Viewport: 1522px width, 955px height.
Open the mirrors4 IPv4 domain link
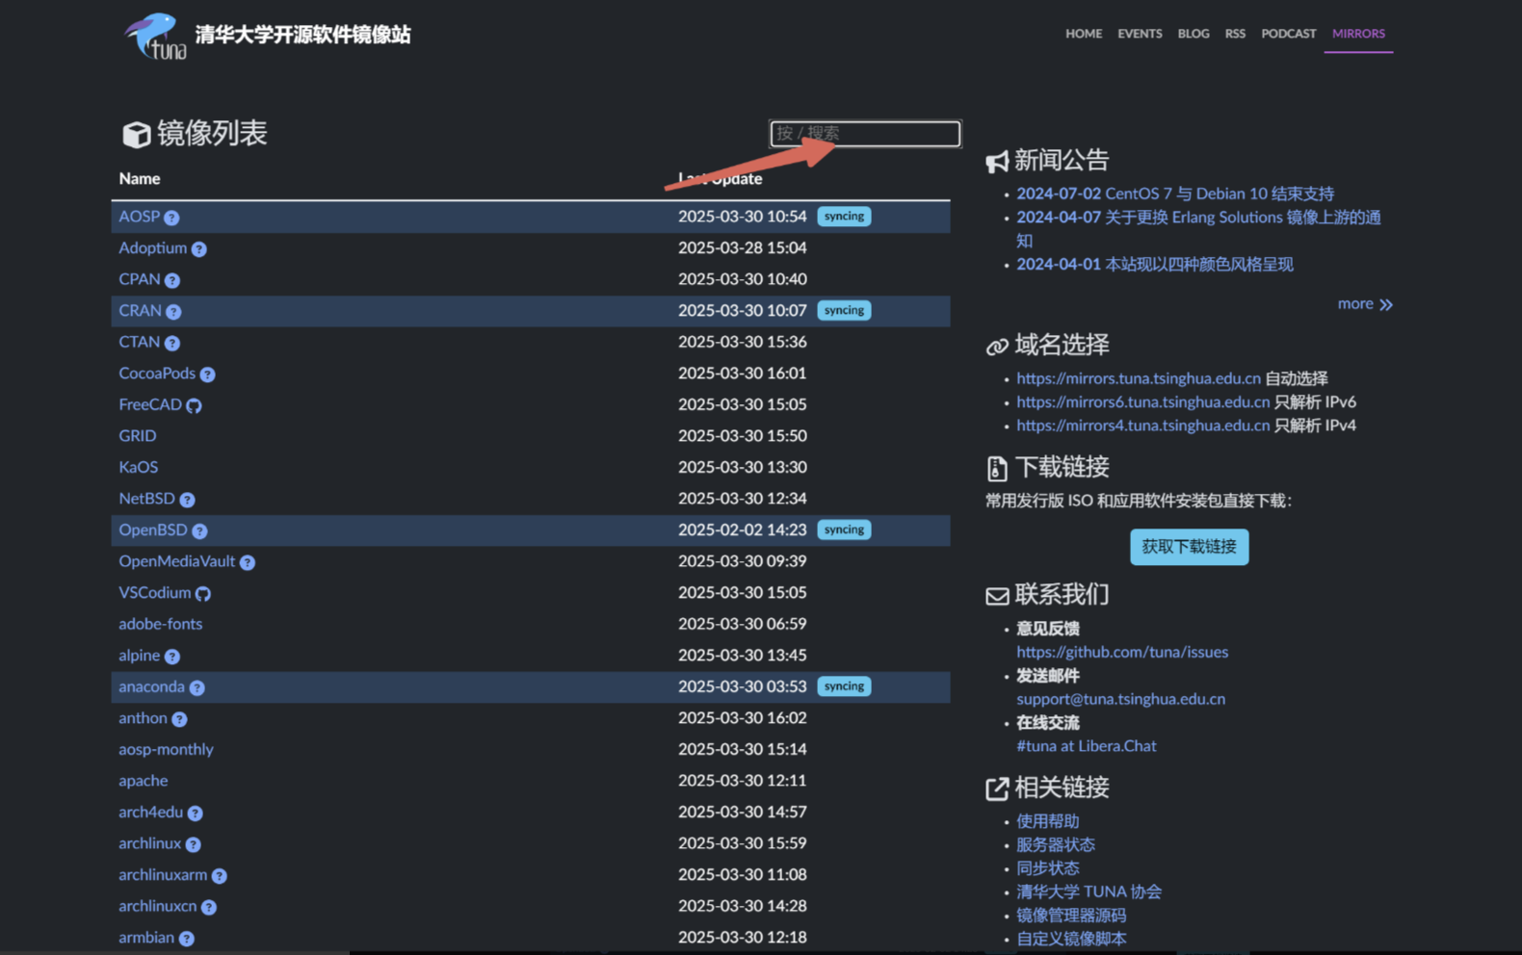coord(1142,426)
